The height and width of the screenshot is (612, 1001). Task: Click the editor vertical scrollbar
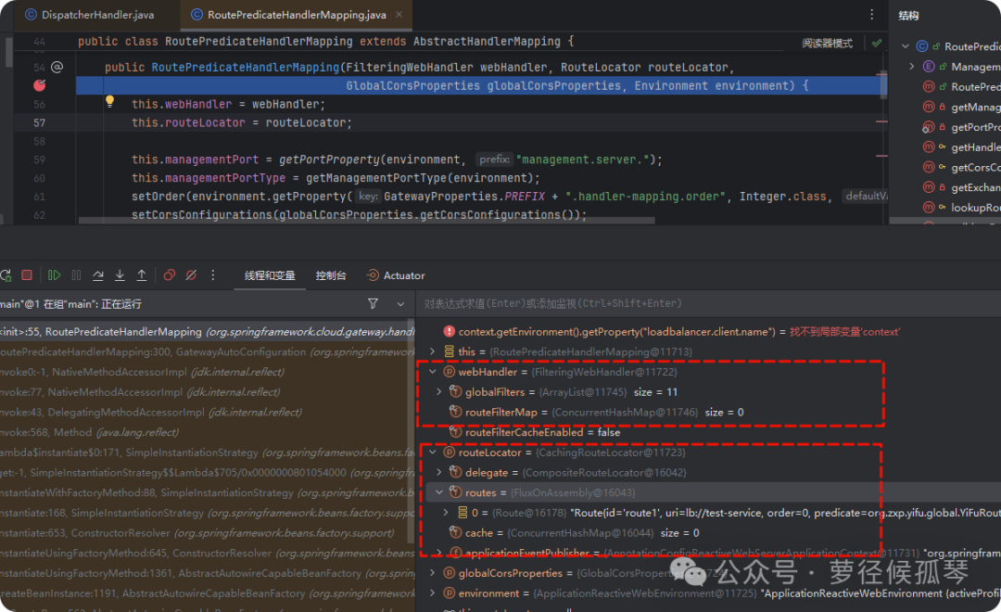tap(881, 84)
